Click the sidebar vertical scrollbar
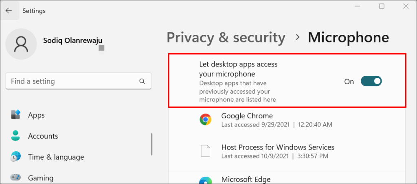This screenshot has height=184, width=417. 152,144
